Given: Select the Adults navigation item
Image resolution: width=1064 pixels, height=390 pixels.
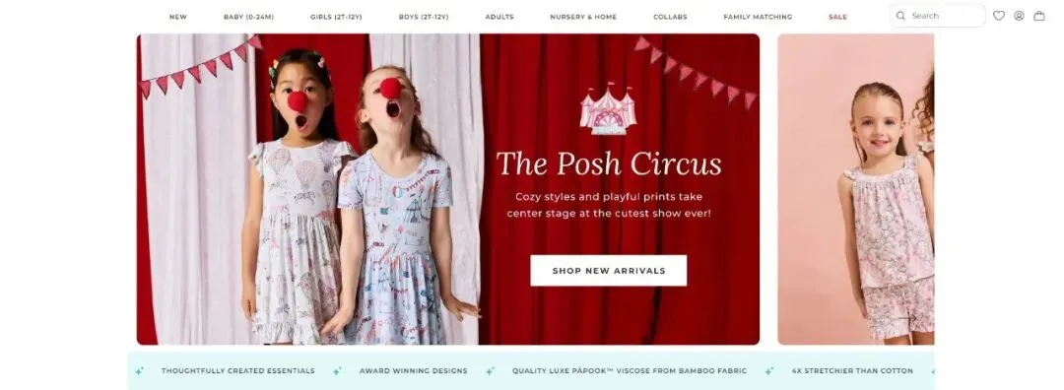Looking at the screenshot, I should [x=499, y=17].
